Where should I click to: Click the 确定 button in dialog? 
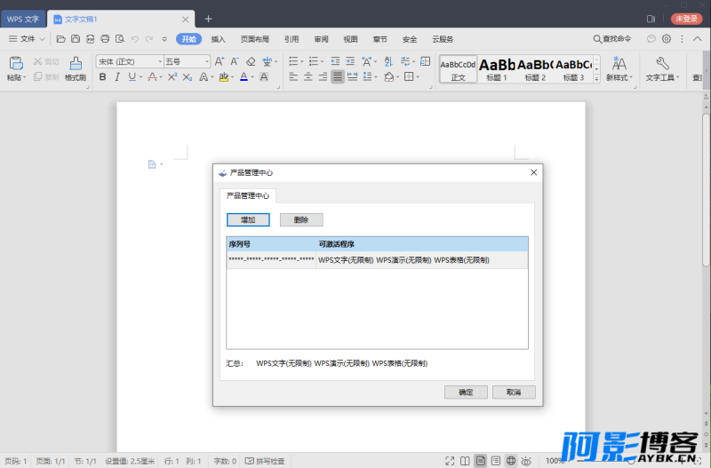click(466, 392)
